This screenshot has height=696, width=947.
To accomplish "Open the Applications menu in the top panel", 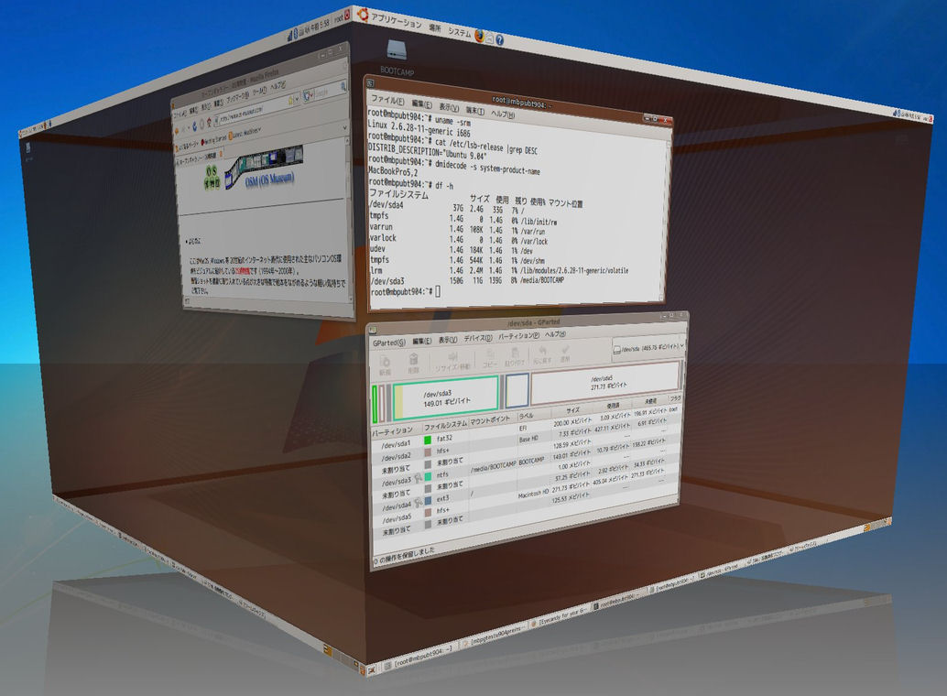I will pyautogui.click(x=396, y=20).
